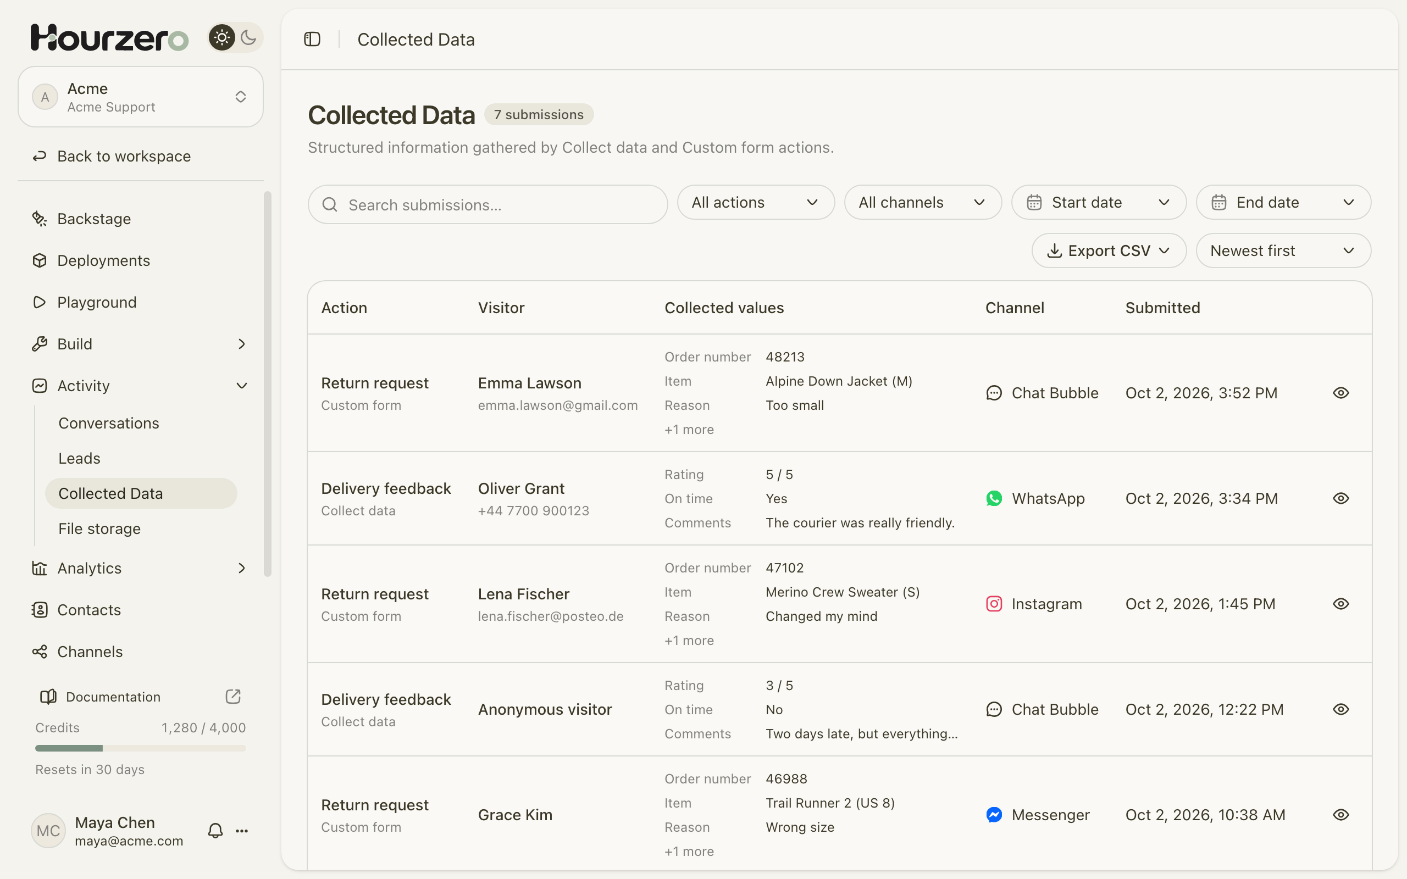Screen dimensions: 1407x879
Task: Click Export CSV button
Action: [x=1109, y=251]
